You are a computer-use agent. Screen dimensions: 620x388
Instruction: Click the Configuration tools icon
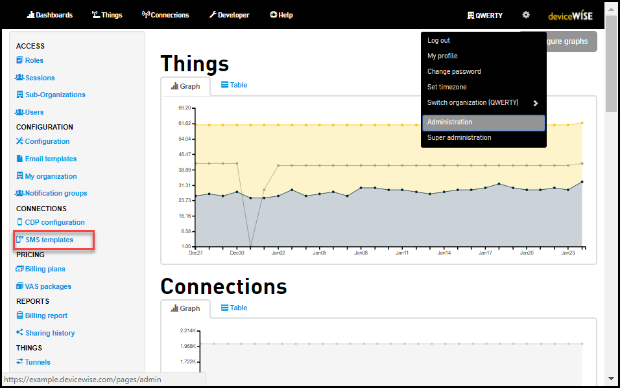point(19,141)
